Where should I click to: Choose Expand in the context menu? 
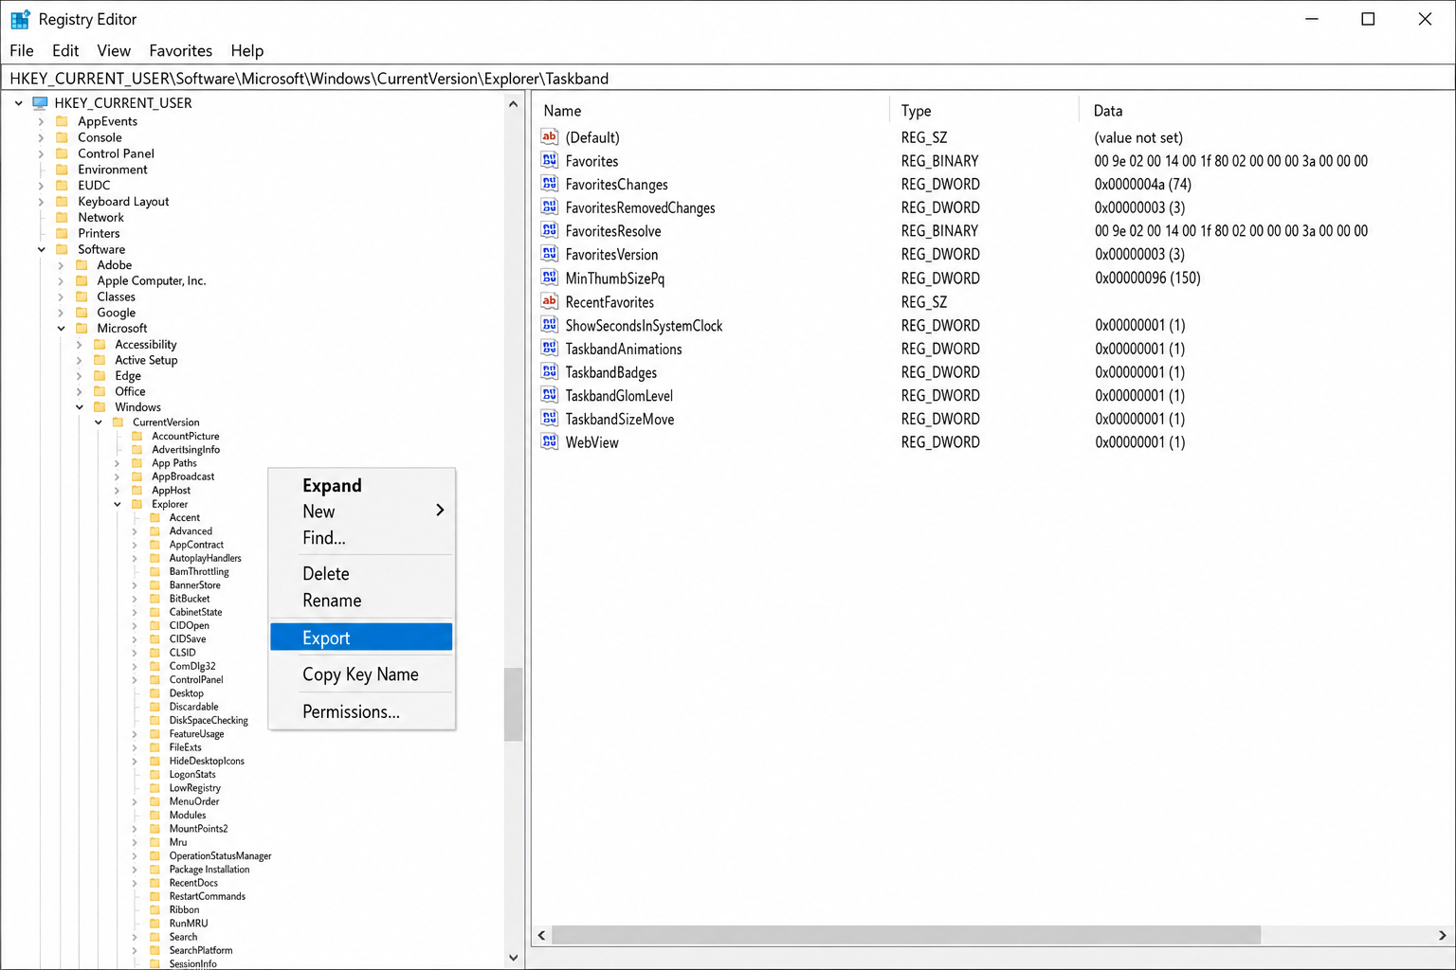click(x=361, y=485)
